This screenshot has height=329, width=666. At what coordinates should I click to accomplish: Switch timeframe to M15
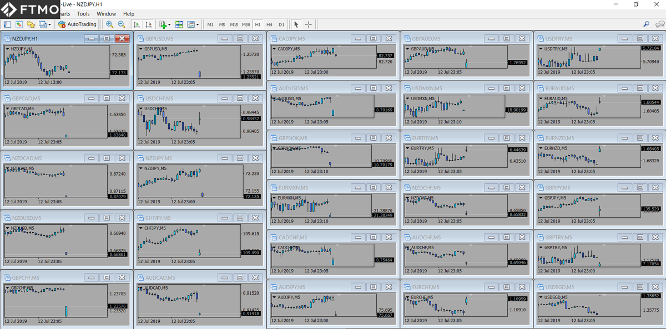[x=234, y=24]
